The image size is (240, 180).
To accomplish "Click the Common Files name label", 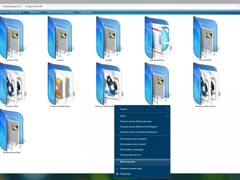I will pos(11,60).
